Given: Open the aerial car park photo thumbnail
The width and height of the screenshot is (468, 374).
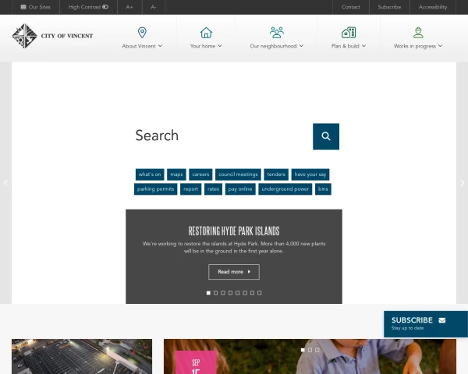Looking at the screenshot, I should coord(82,356).
